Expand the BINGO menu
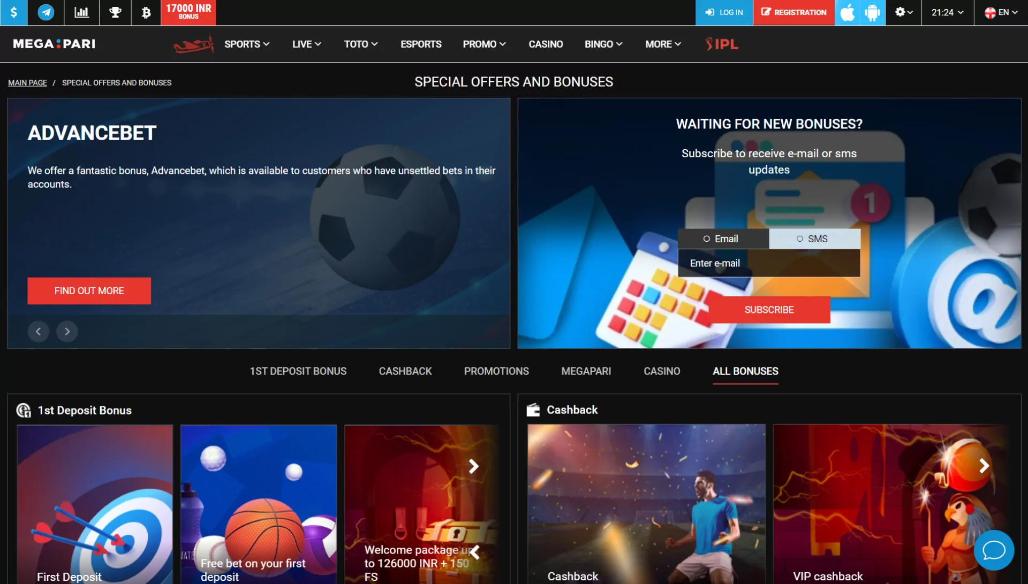Viewport: 1028px width, 584px height. click(x=603, y=44)
